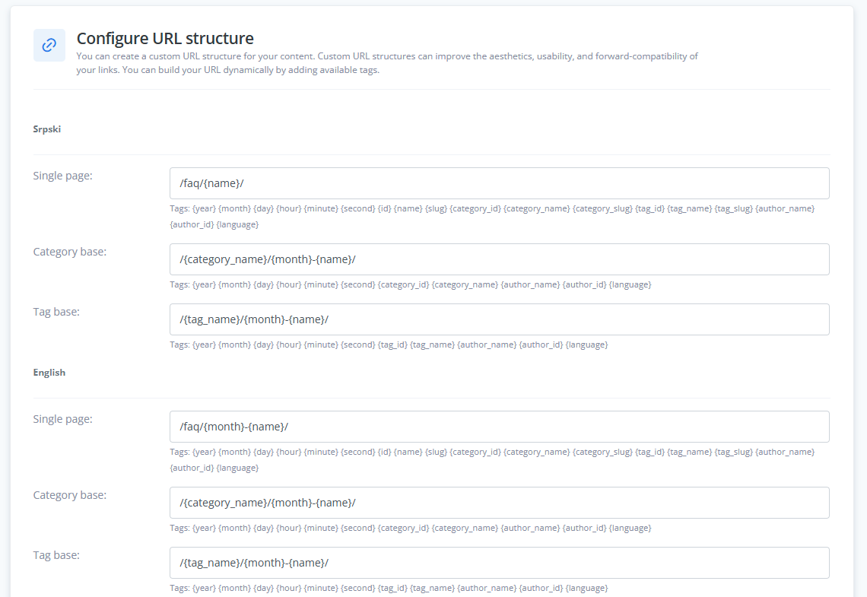The image size is (867, 597).
Task: Click {year} tag below Srpski Single page
Action: (204, 209)
